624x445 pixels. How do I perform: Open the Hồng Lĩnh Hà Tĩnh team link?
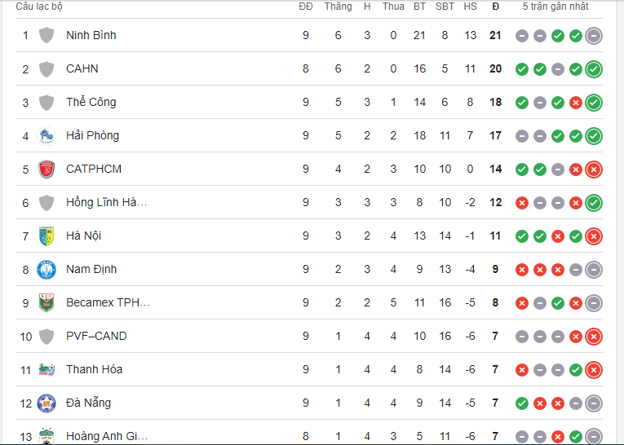(106, 202)
